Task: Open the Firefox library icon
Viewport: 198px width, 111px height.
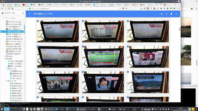Action: [144, 8]
